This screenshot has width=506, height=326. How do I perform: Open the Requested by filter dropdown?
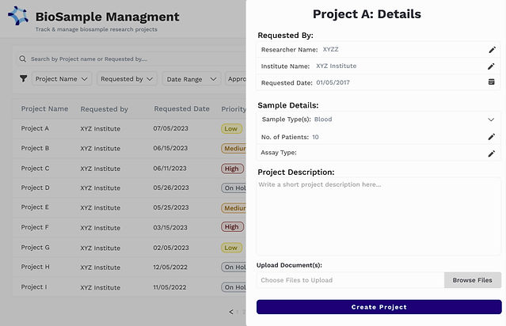point(127,79)
